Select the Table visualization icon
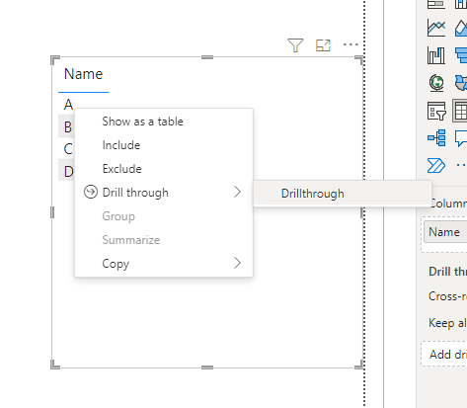This screenshot has height=408, width=467. [460, 111]
